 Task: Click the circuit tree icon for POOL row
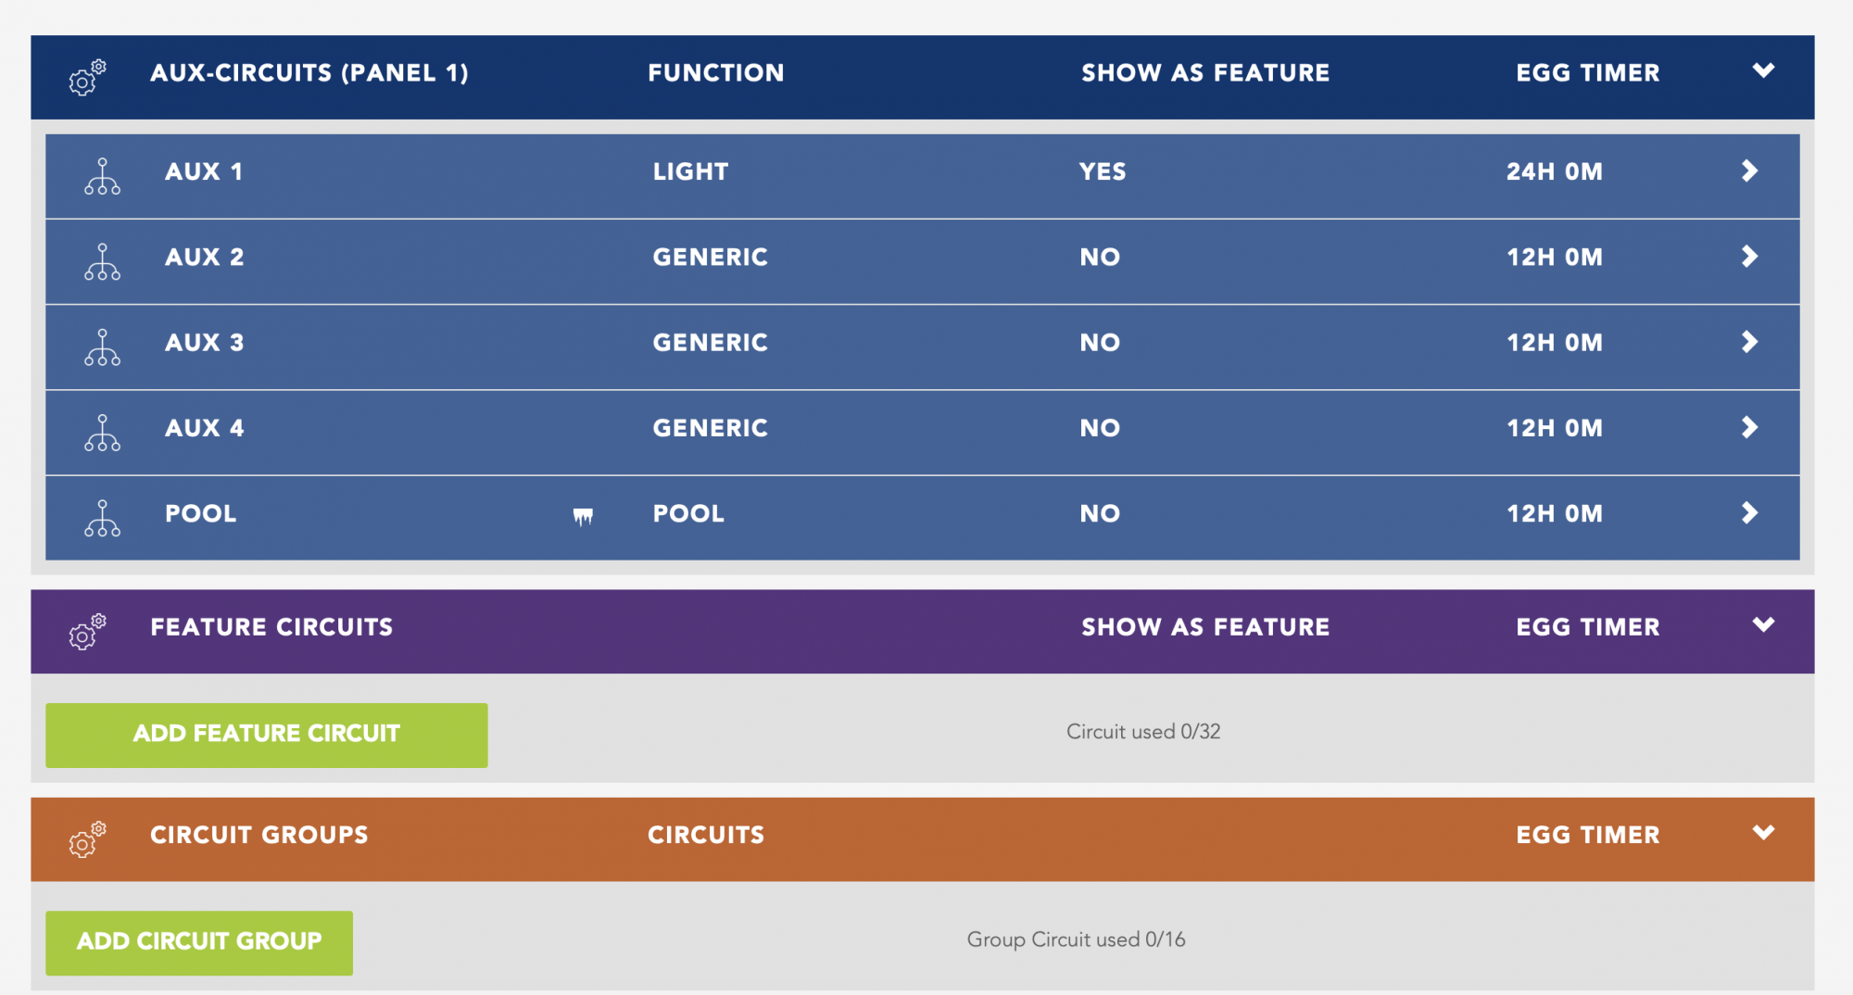(x=102, y=518)
